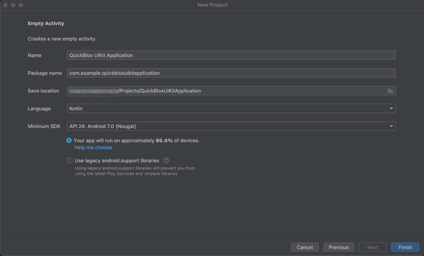Image resolution: width=424 pixels, height=256 pixels.
Task: Click the red window close button
Action: [5, 5]
